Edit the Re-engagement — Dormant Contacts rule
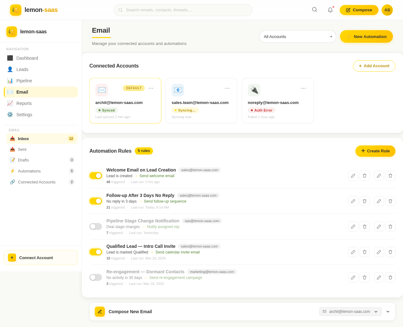Image resolution: width=403 pixels, height=327 pixels. (353, 277)
